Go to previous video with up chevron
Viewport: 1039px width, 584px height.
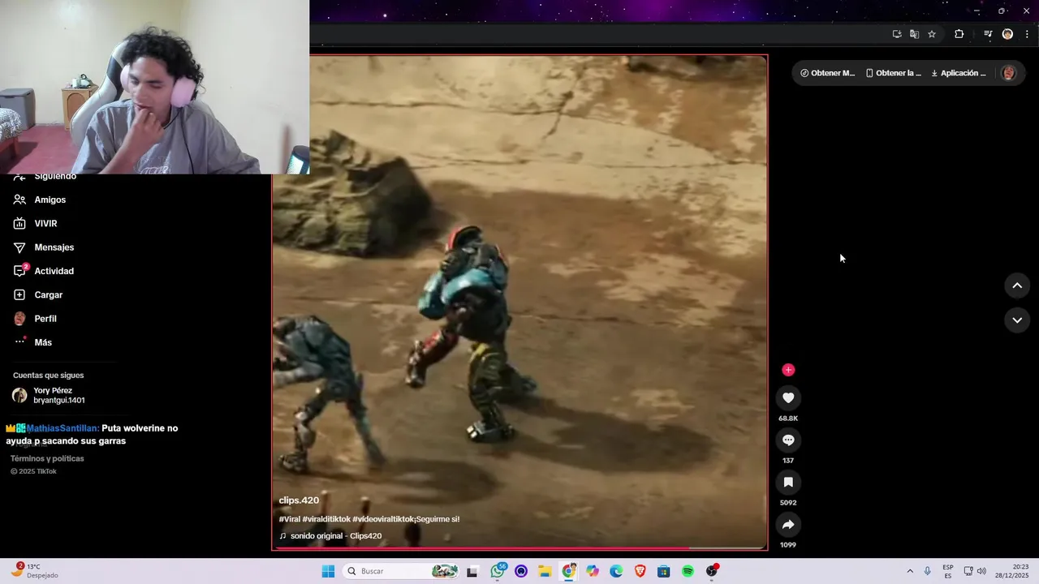(1017, 286)
